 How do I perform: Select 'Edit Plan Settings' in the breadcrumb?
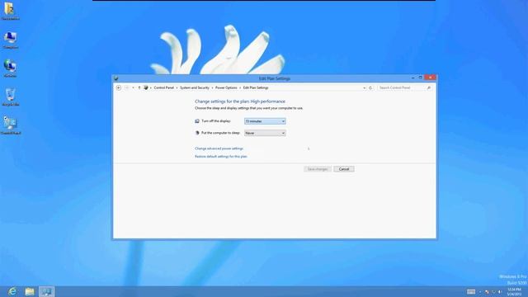click(256, 88)
